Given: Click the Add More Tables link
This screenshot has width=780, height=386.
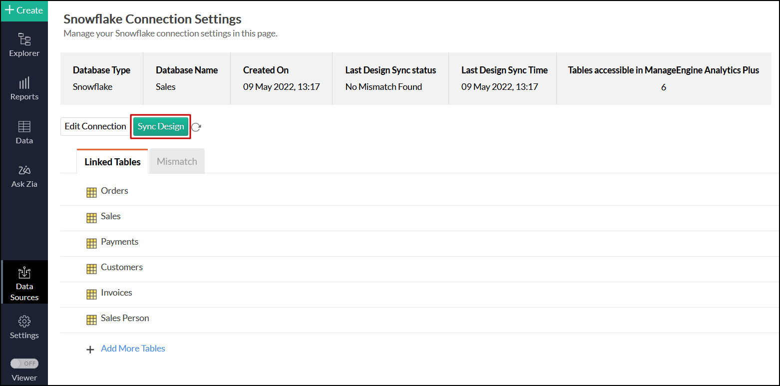Looking at the screenshot, I should (x=133, y=349).
